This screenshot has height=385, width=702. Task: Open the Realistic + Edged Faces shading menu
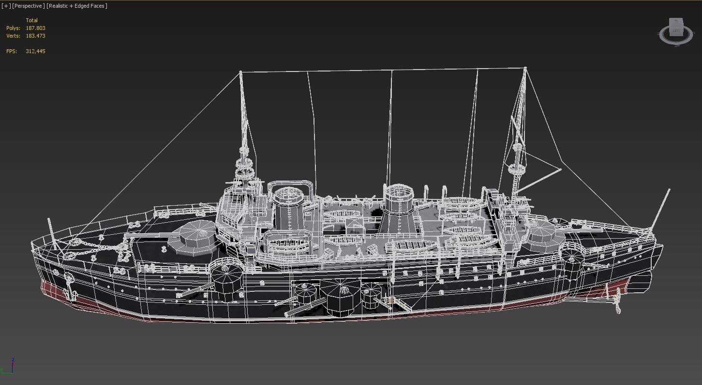(77, 6)
